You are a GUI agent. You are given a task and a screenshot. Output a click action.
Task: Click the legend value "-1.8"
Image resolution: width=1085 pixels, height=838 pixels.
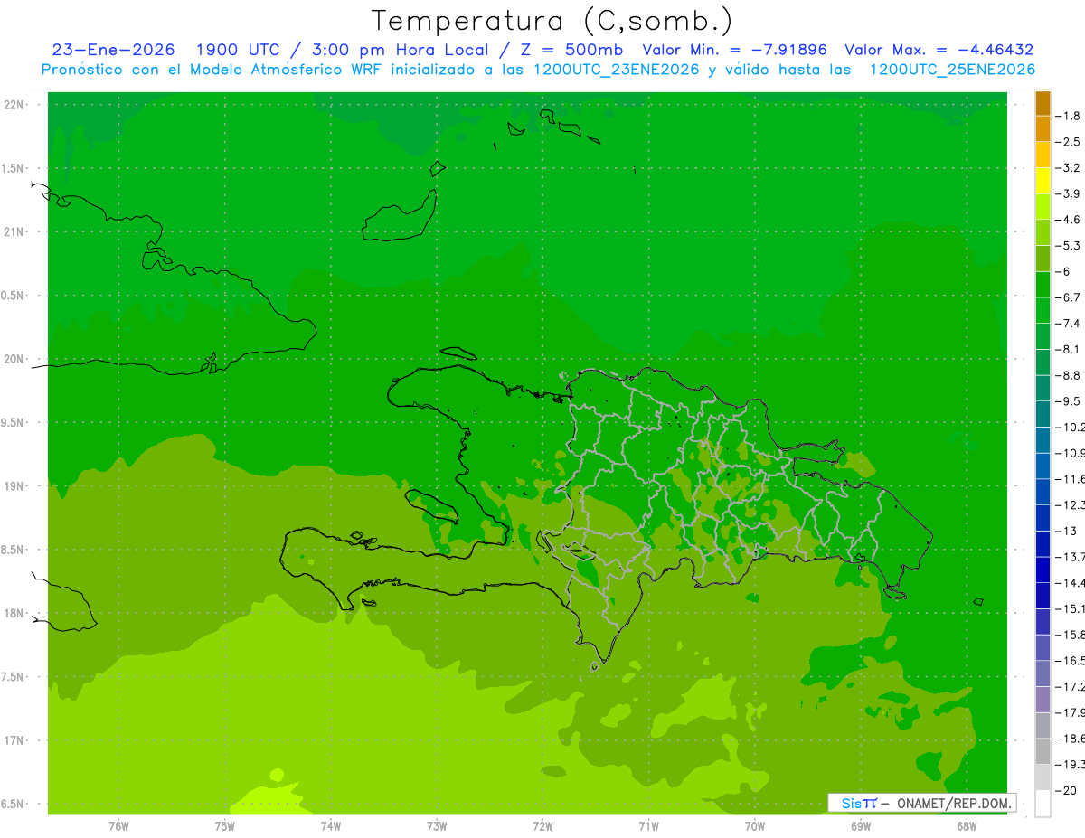[1069, 116]
